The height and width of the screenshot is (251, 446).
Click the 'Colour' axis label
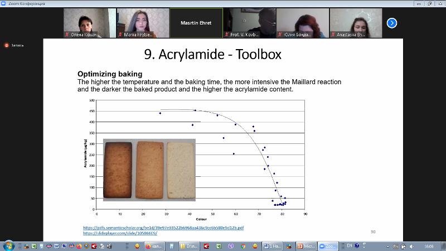(201, 219)
